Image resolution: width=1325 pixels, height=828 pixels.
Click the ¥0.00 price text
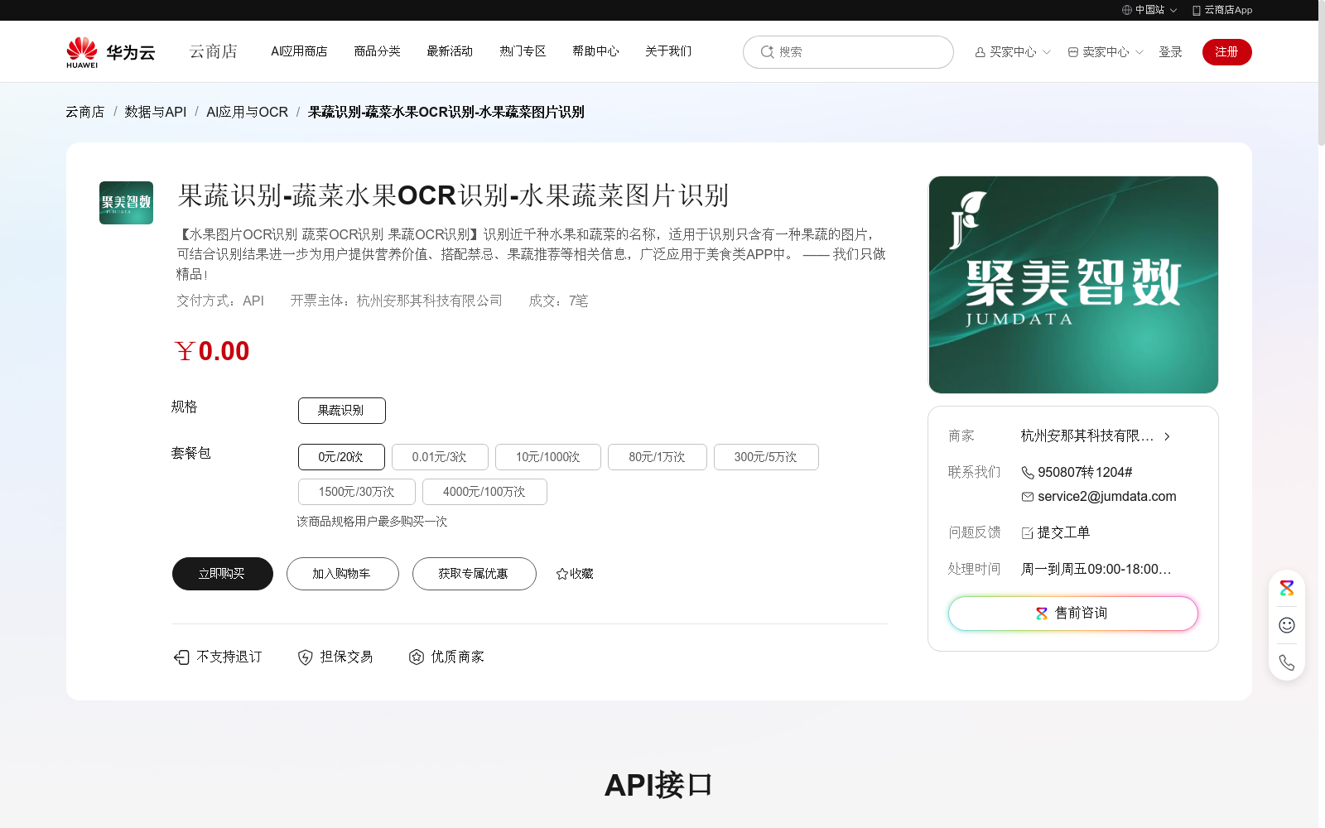pos(212,351)
